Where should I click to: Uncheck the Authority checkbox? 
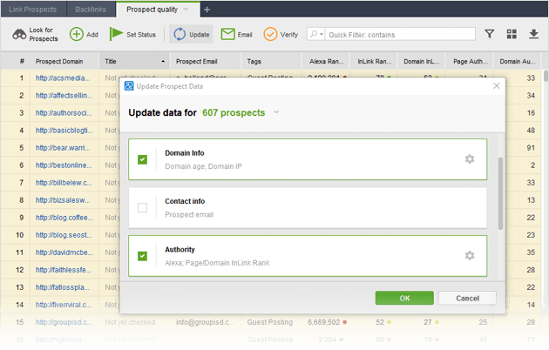143,256
